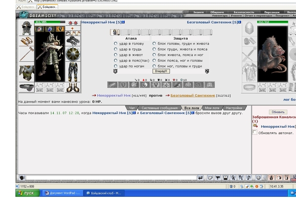Select block 'блок ног, головы и груди'
The width and height of the screenshot is (296, 222).
(x=154, y=66)
